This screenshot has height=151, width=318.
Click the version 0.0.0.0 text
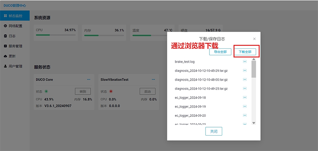[114, 106]
